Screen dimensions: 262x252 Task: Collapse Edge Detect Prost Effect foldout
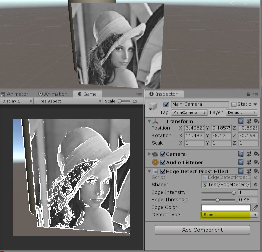click(x=149, y=171)
